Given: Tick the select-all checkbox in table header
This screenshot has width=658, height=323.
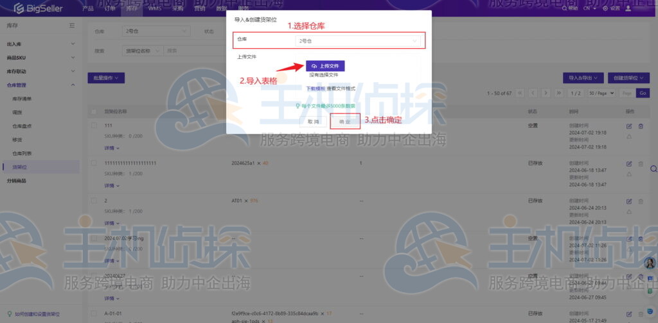Looking at the screenshot, I should point(94,112).
